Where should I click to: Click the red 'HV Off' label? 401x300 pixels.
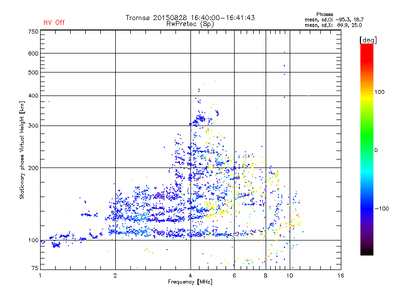54,22
